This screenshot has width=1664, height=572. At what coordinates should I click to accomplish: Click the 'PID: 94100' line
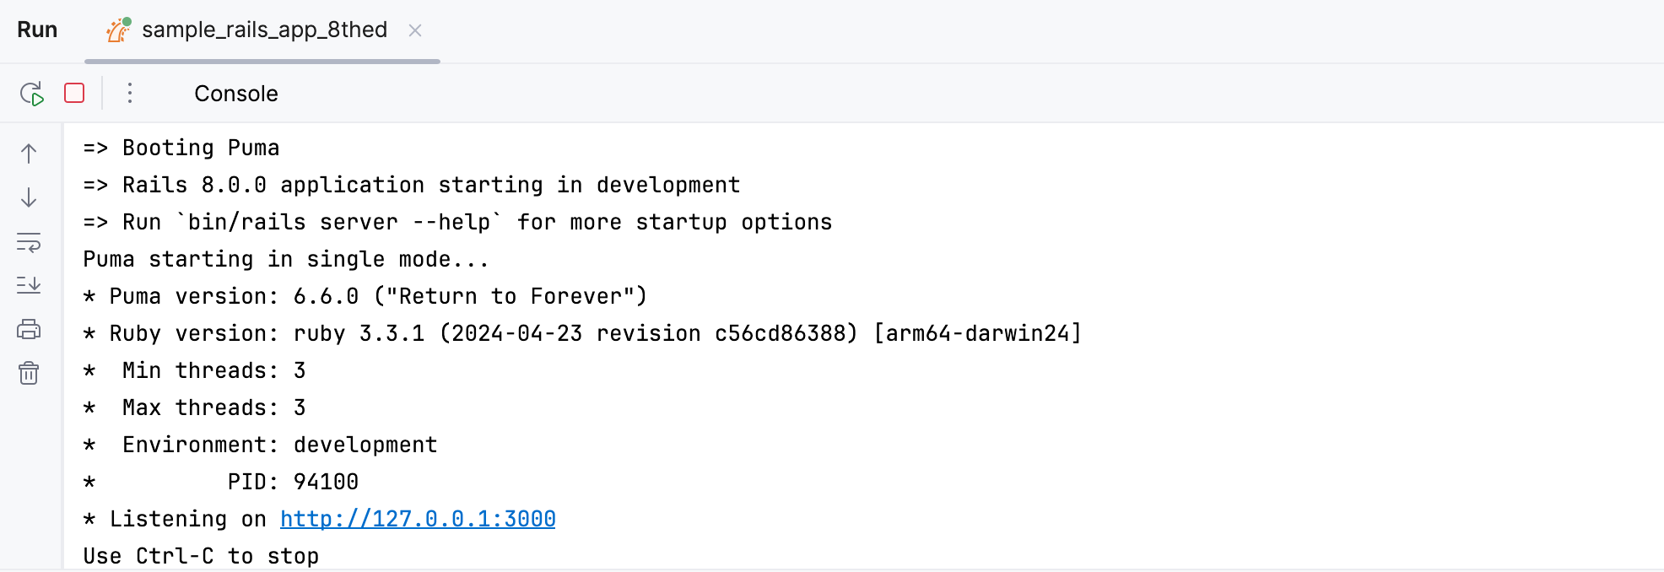(x=221, y=482)
